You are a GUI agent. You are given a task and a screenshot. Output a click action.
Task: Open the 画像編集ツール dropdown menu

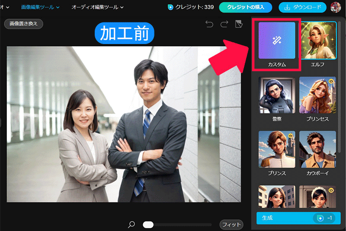(40, 7)
